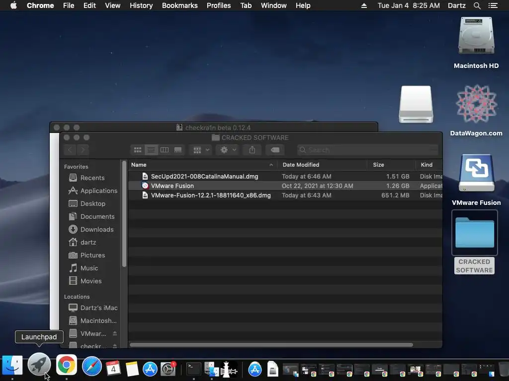Open Recents in the Finder sidebar
The image size is (509, 381).
[92, 178]
